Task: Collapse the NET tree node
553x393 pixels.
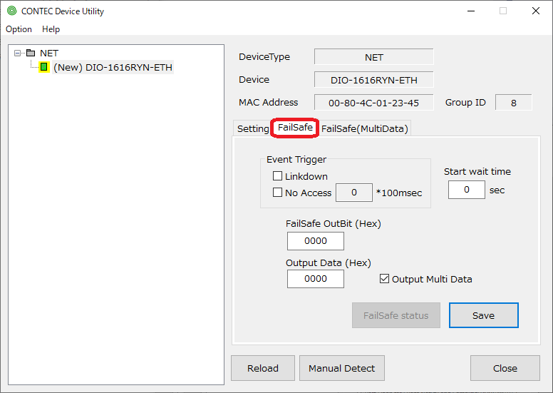Action: coord(18,53)
